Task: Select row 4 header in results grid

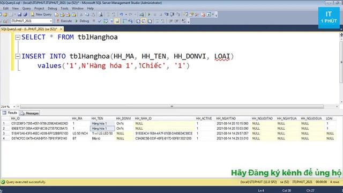Action: tap(5, 138)
